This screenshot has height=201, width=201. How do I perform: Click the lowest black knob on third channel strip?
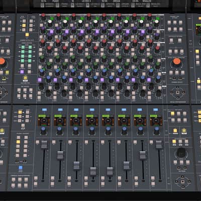click(x=79, y=93)
